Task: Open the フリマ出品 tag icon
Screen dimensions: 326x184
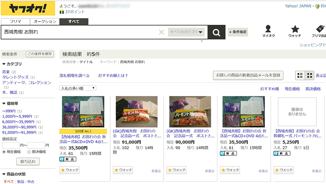Action: (x=319, y=29)
